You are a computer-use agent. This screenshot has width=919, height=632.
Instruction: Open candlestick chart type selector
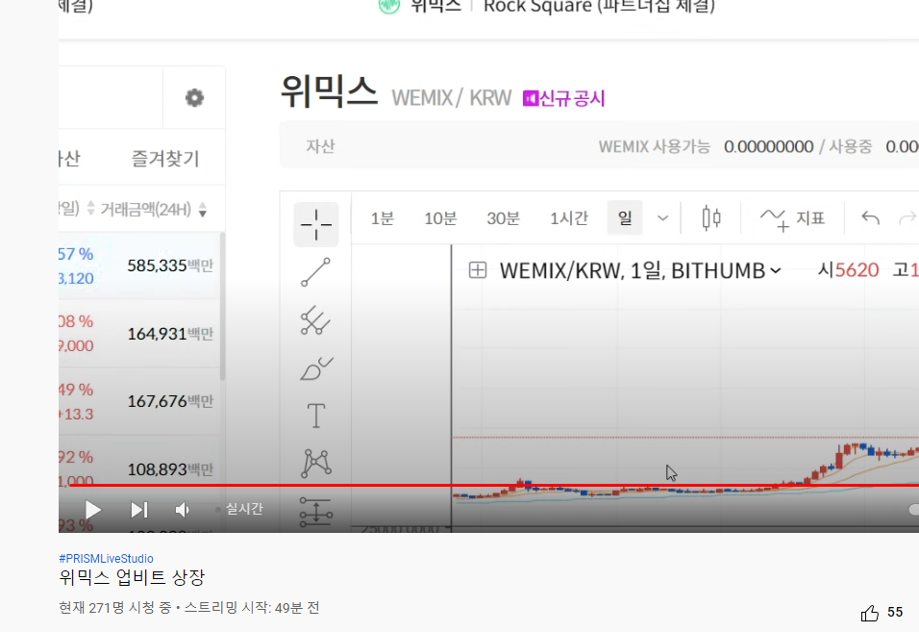click(711, 218)
